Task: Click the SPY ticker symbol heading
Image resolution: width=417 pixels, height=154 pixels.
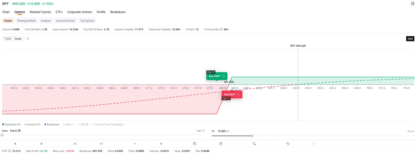Action: tap(5, 4)
